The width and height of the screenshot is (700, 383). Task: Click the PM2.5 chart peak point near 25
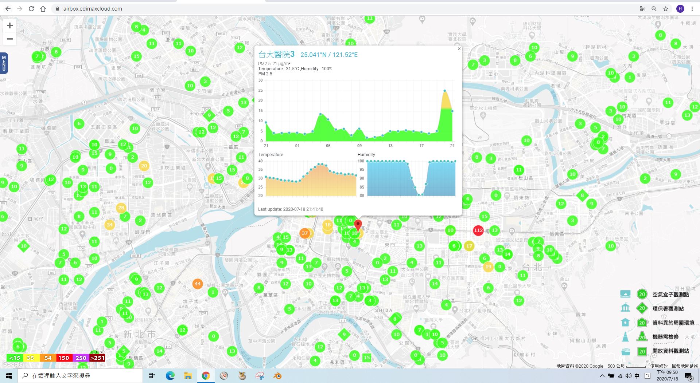[444, 90]
